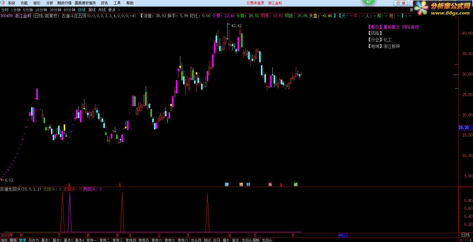Select the 周线 period

point(92,10)
